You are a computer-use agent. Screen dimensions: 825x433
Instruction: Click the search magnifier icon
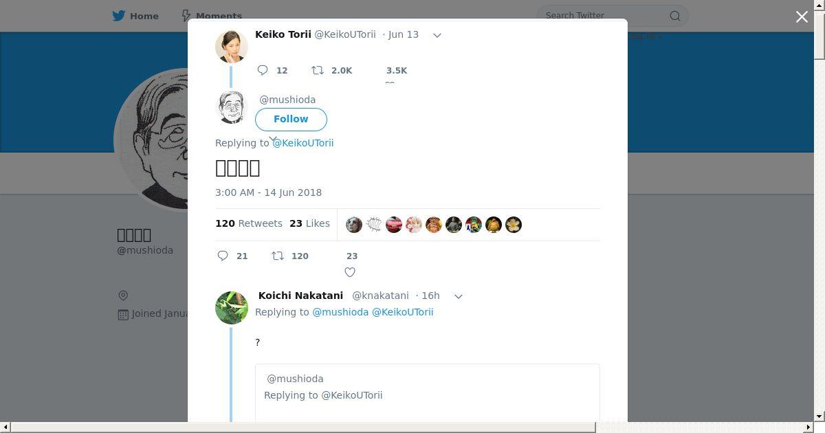coord(675,16)
